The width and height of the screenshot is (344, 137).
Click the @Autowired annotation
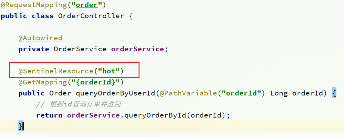(40, 38)
